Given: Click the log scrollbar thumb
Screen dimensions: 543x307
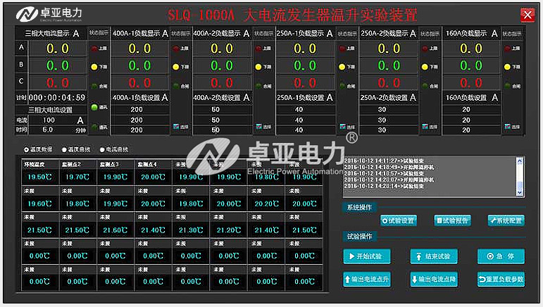Looking at the screenshot, I should pyautogui.click(x=520, y=185).
